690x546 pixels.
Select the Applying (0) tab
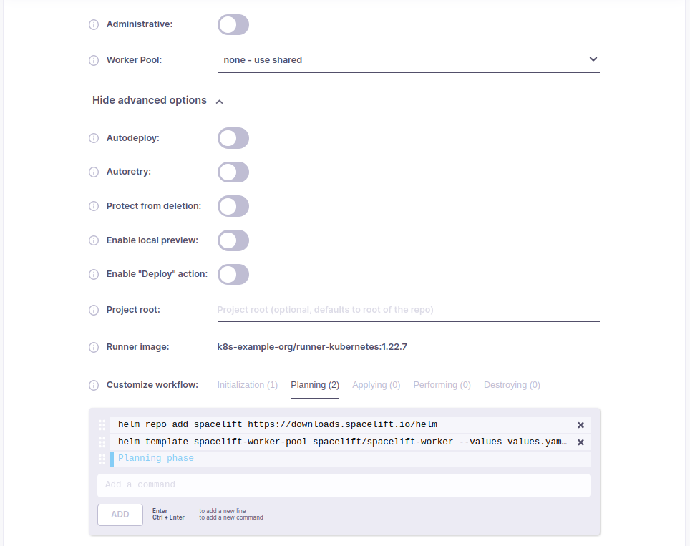376,385
